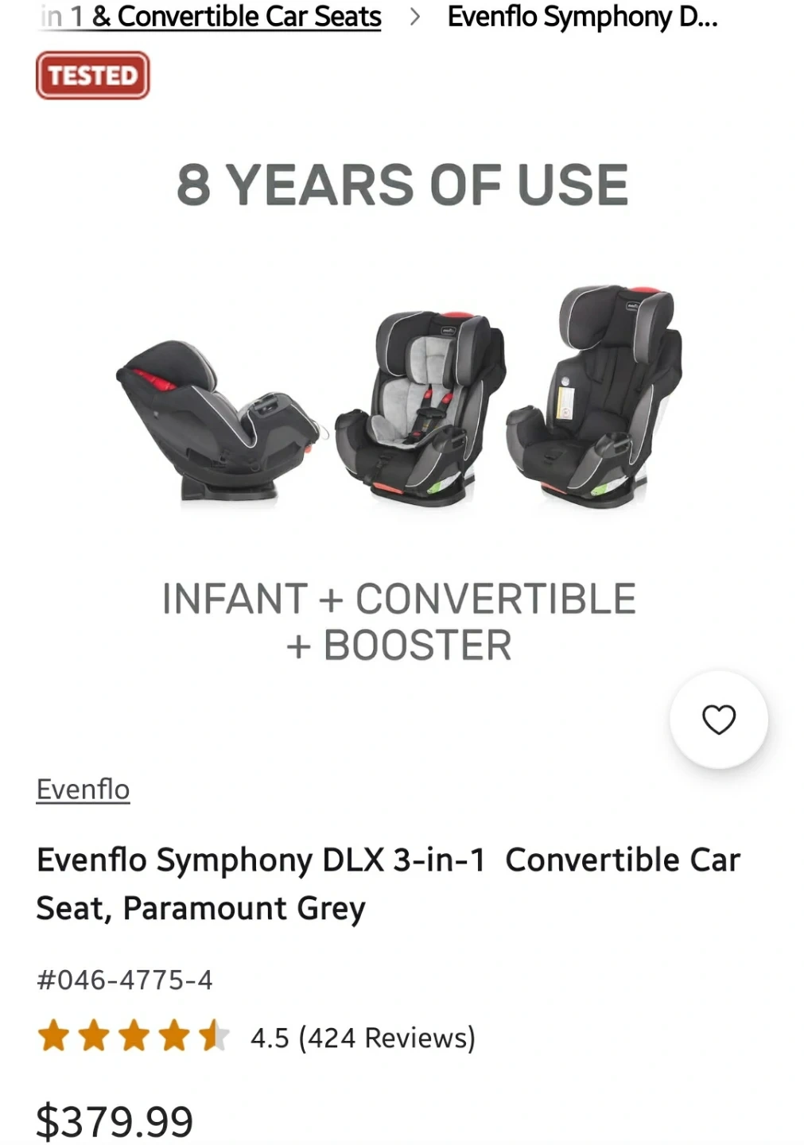
Task: Open the Evenflo brand link
Action: coord(83,789)
